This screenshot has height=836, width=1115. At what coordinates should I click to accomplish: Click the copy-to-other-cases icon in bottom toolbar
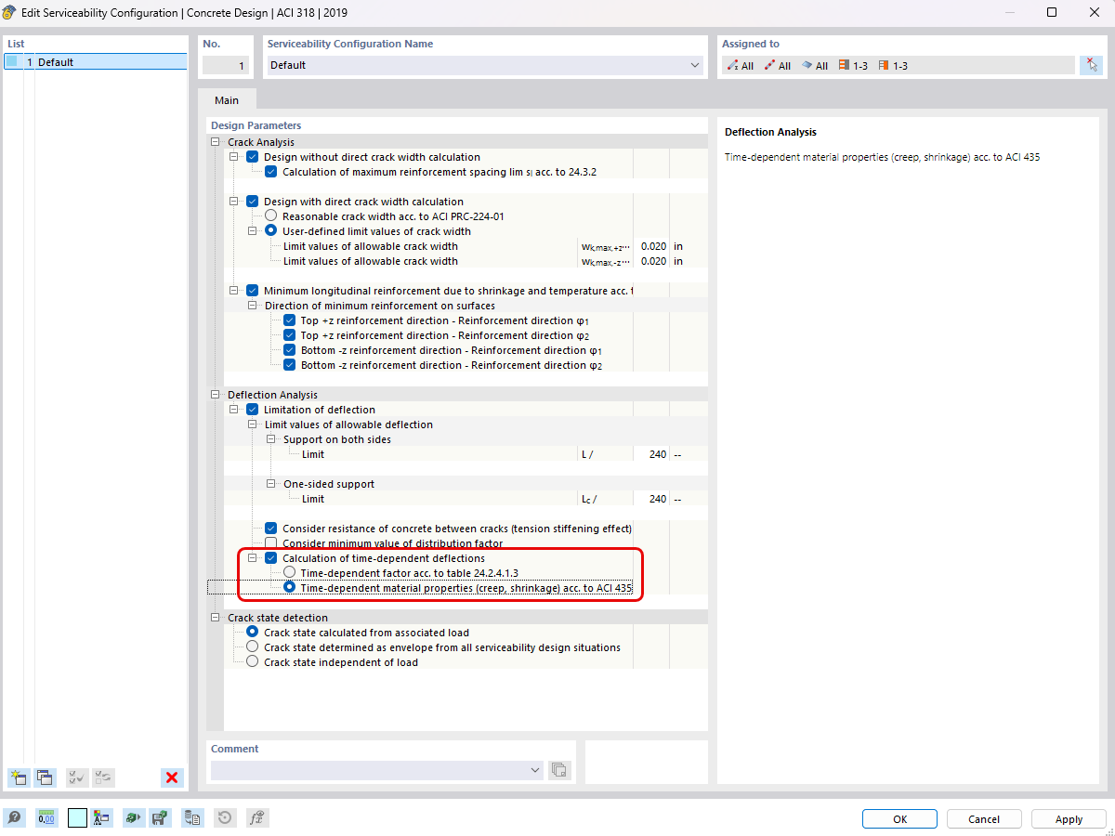click(x=191, y=817)
